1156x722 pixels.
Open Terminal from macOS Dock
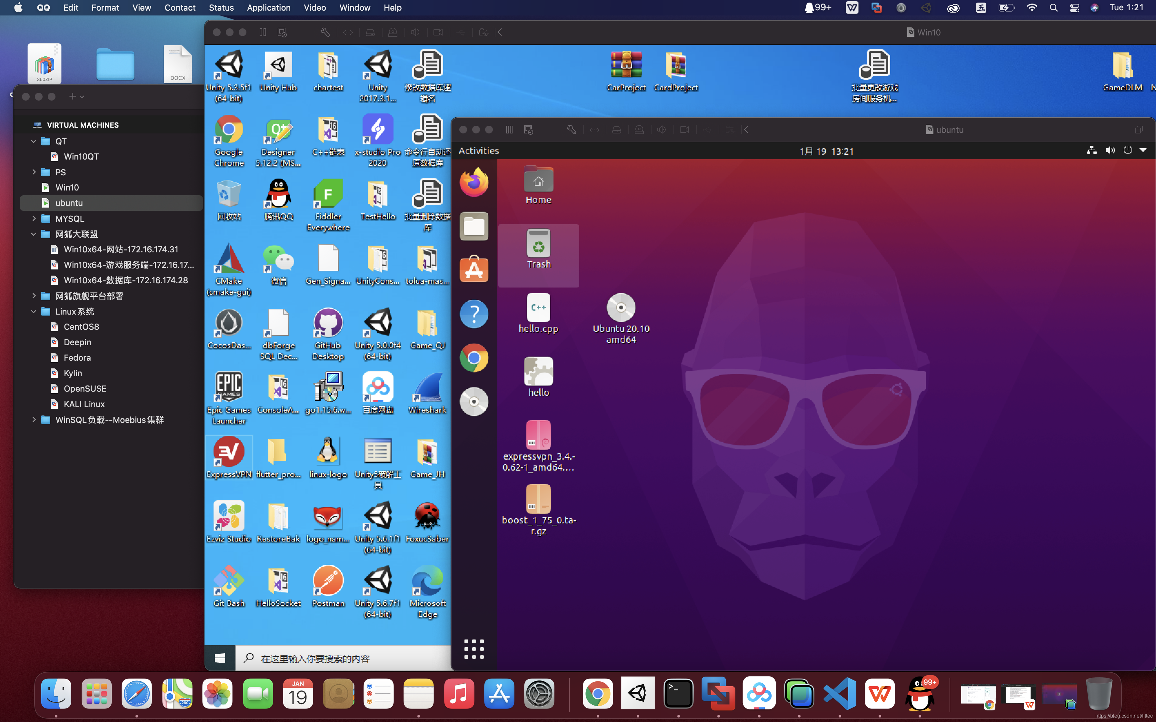tap(678, 693)
